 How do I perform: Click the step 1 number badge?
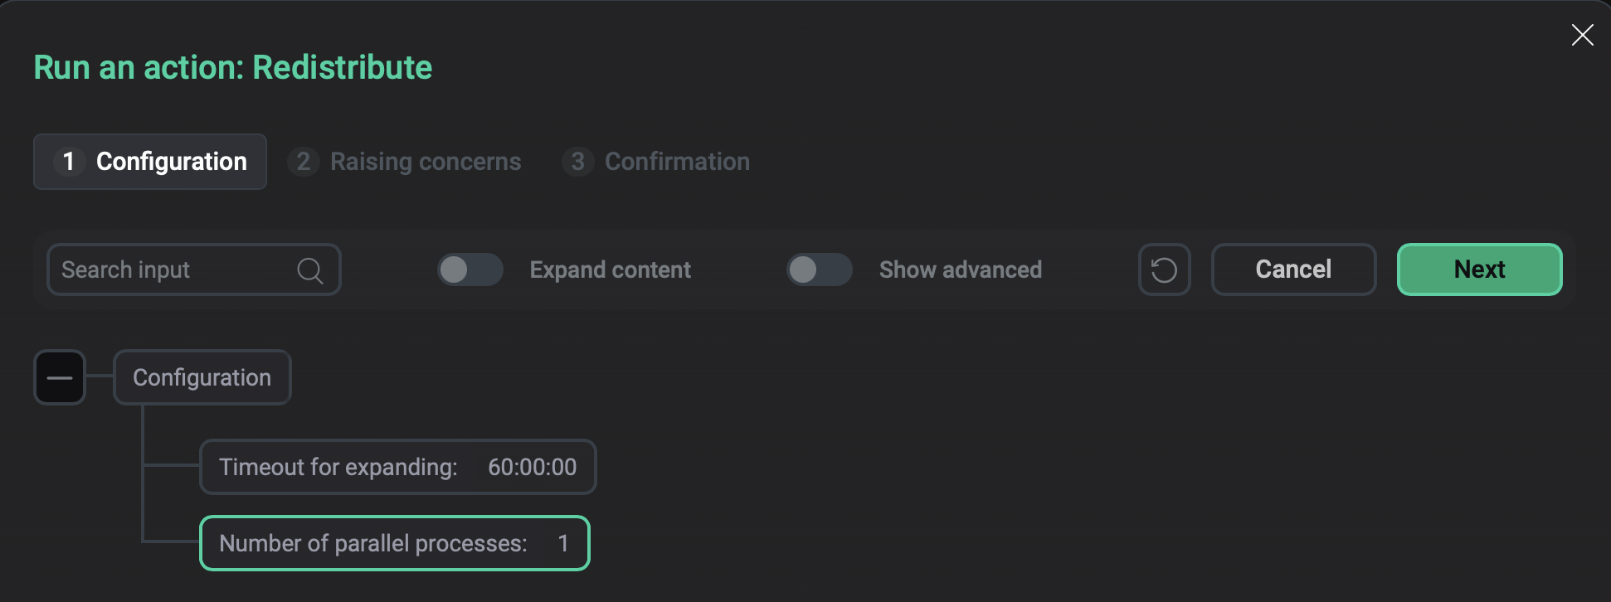coord(69,162)
